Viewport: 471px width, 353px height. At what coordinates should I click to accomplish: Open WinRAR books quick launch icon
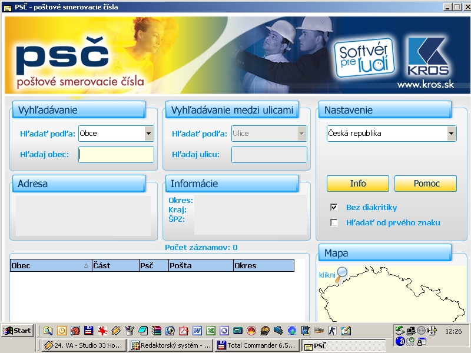[157, 331]
